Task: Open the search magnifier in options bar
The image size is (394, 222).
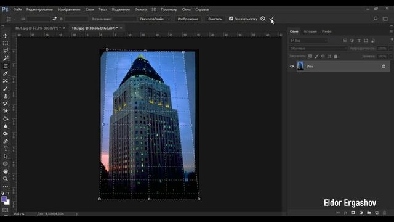Action: tap(375, 18)
